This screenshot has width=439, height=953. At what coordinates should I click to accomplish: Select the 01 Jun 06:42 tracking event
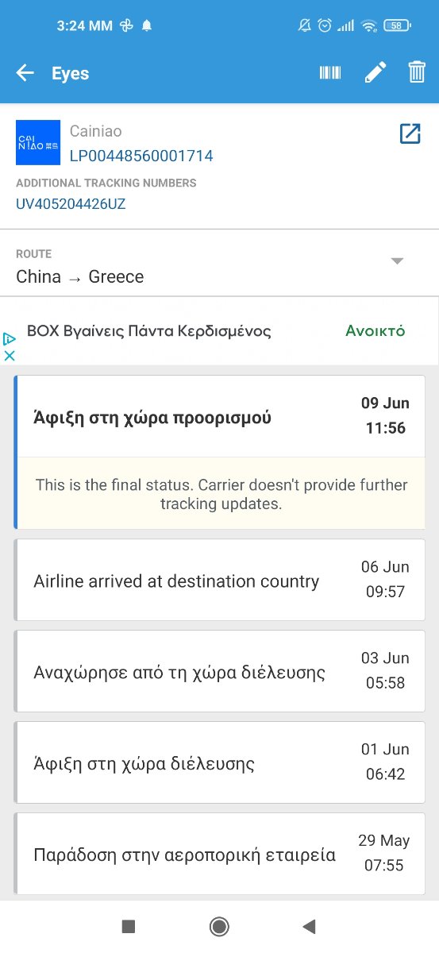coord(219,762)
